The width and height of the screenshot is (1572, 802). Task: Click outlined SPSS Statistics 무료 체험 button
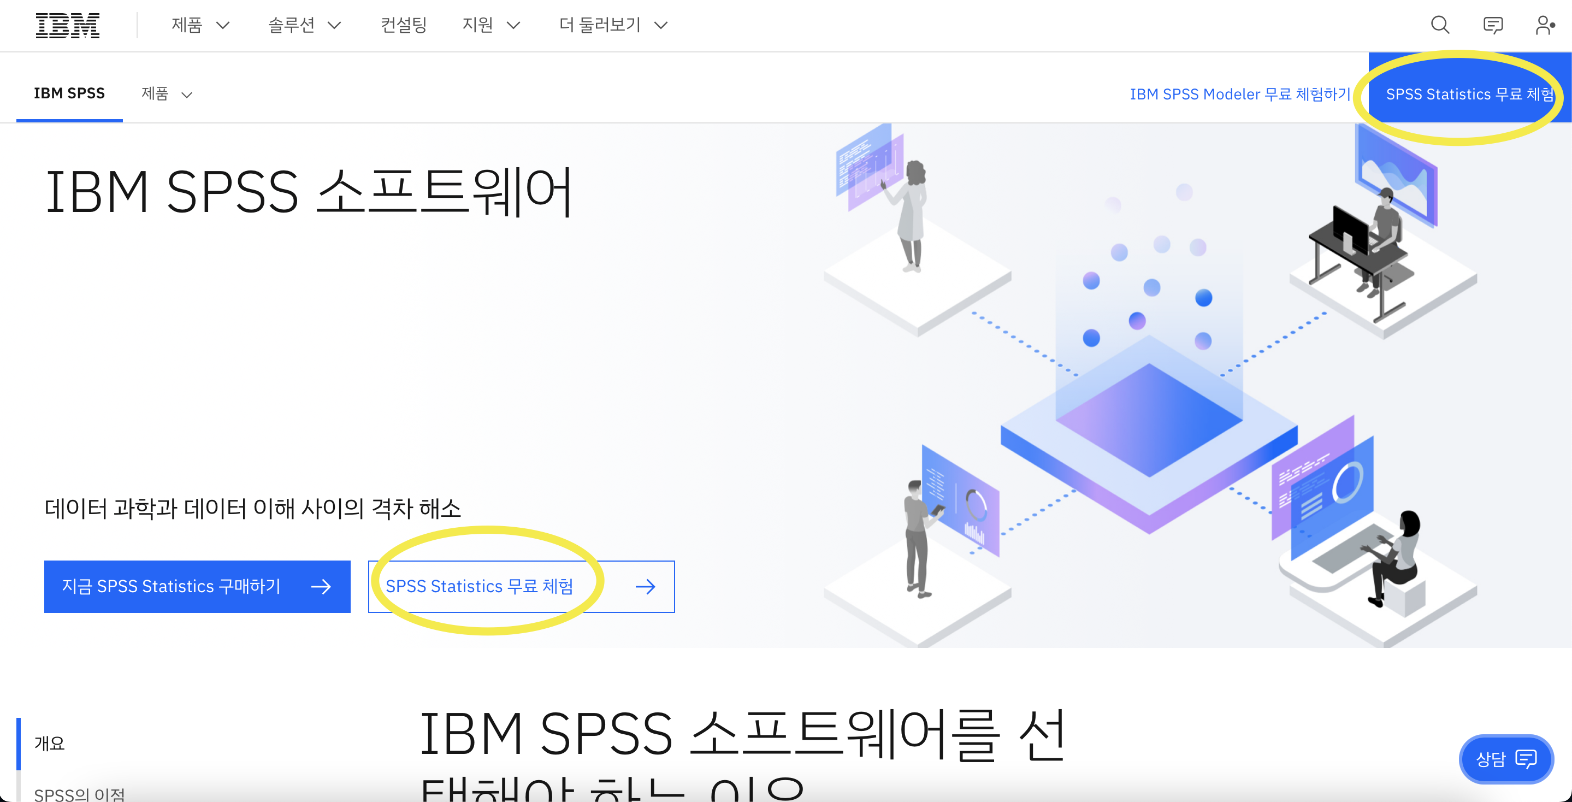(480, 587)
